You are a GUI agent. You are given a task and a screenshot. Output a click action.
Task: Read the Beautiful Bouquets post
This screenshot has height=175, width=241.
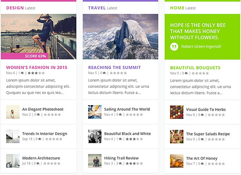click(195, 67)
